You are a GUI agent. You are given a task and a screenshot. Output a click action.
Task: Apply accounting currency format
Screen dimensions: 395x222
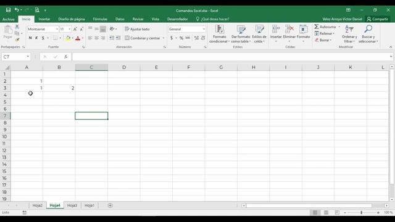click(172, 38)
